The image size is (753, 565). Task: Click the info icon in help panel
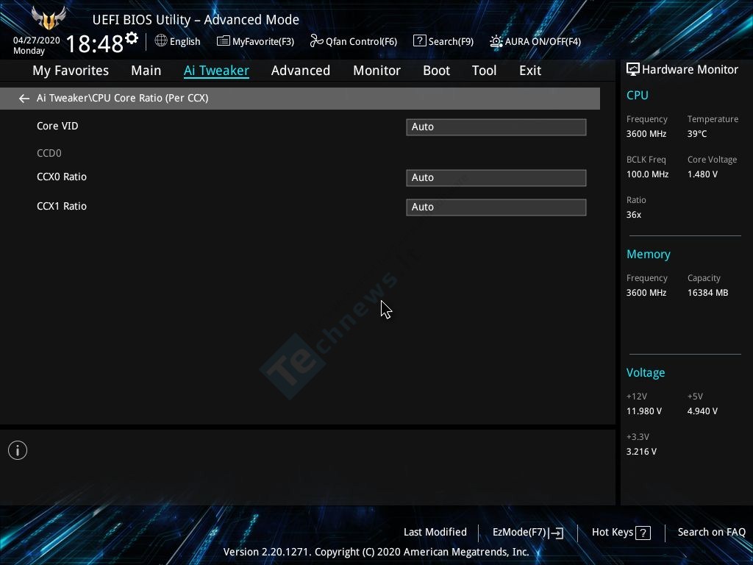pos(18,450)
